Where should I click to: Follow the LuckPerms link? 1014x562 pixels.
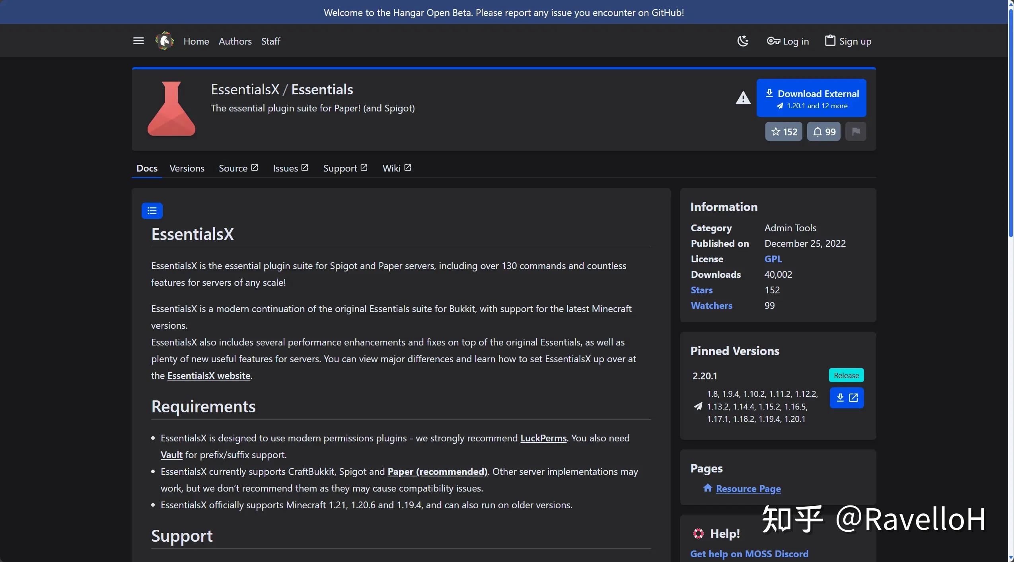pyautogui.click(x=543, y=438)
